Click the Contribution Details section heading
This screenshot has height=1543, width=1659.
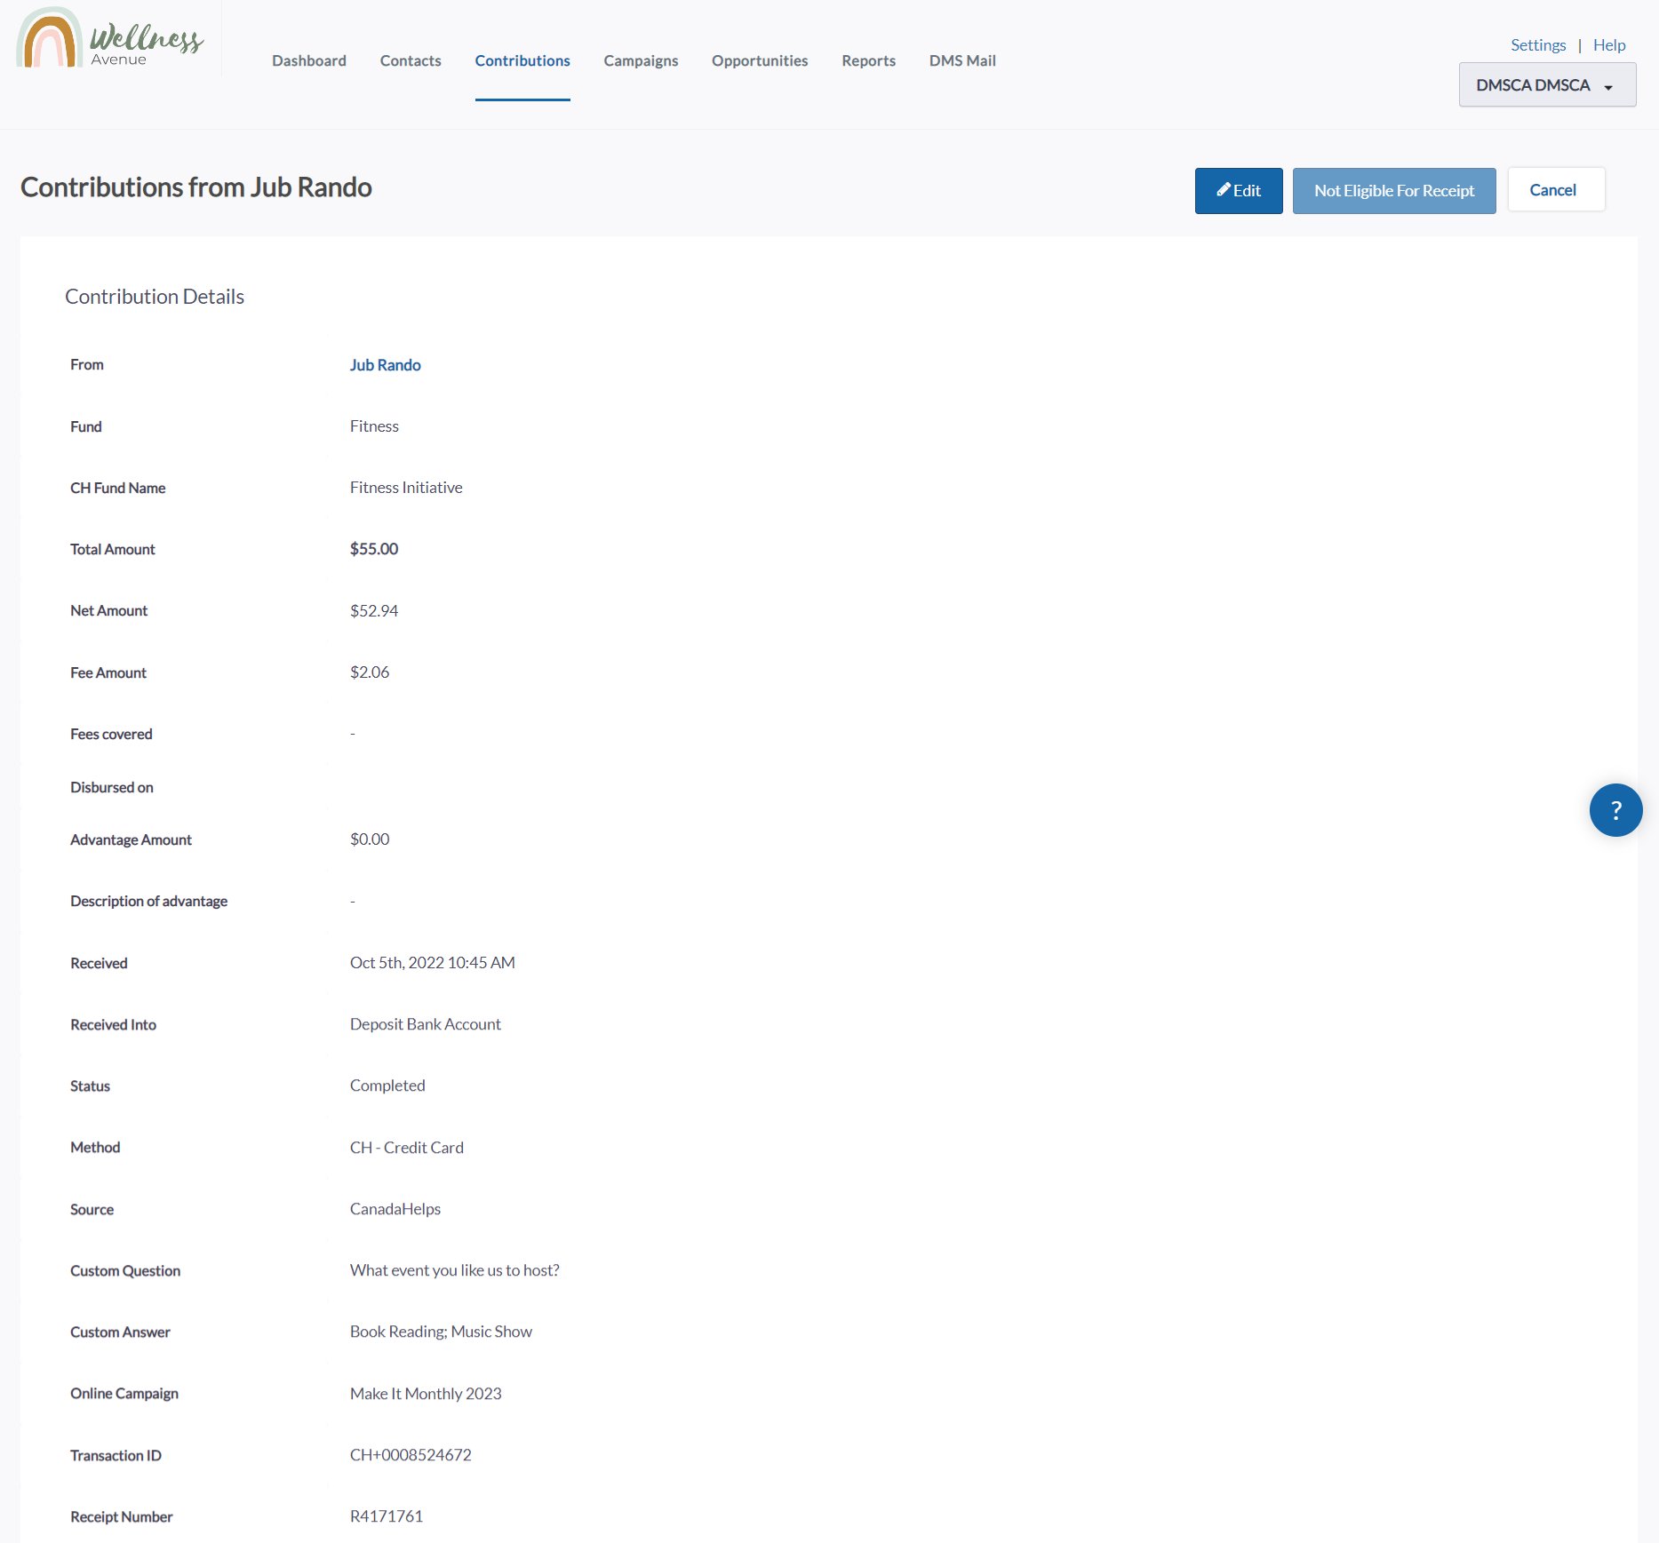[x=155, y=297]
